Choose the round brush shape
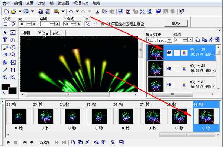The image size is (223, 147). click(13, 24)
